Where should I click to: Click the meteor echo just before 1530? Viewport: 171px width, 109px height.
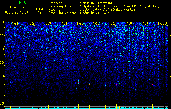point(163,84)
